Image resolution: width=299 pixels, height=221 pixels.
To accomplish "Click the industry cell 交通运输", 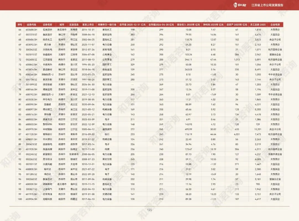I will point(107,194).
